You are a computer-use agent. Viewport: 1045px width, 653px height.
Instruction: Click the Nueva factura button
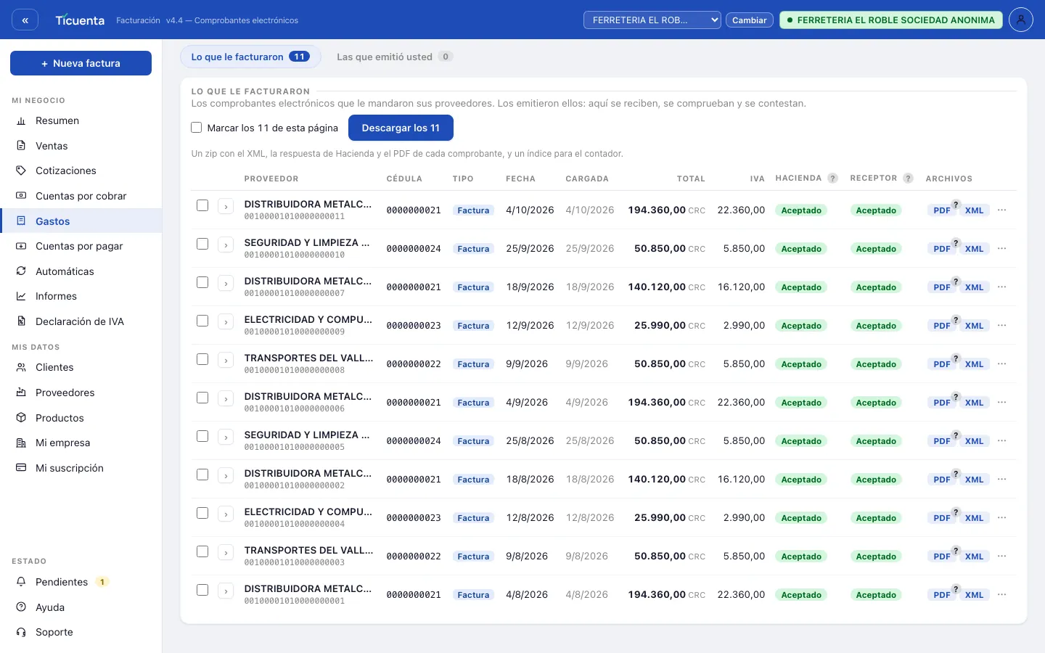pos(81,63)
